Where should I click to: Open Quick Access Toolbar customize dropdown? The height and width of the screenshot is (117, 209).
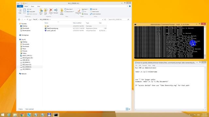[x=26, y=3]
